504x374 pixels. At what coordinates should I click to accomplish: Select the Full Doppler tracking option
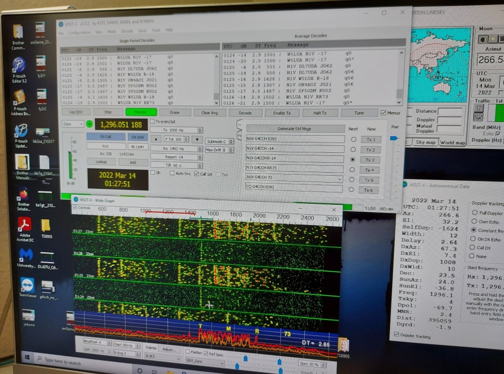click(x=474, y=213)
